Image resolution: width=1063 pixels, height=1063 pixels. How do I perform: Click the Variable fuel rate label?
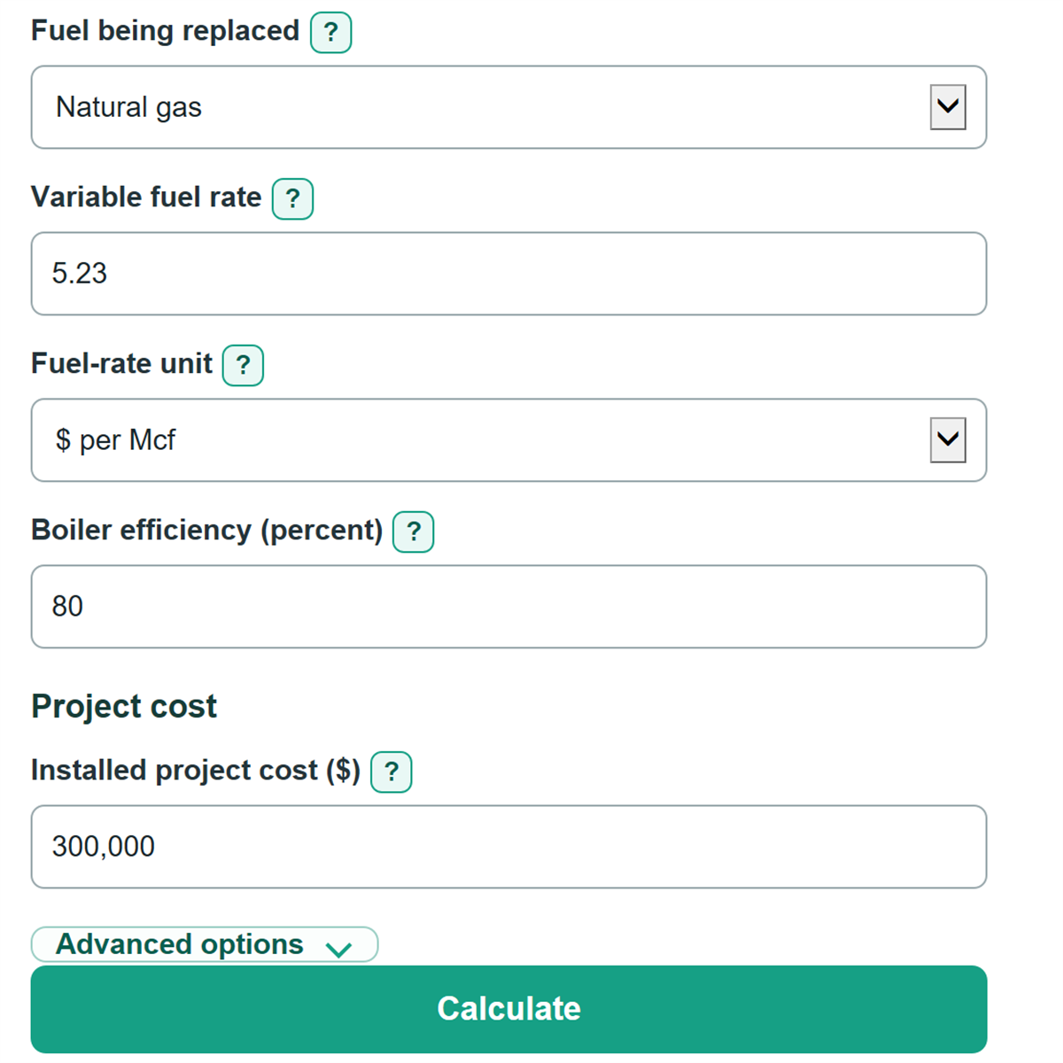[x=146, y=197]
